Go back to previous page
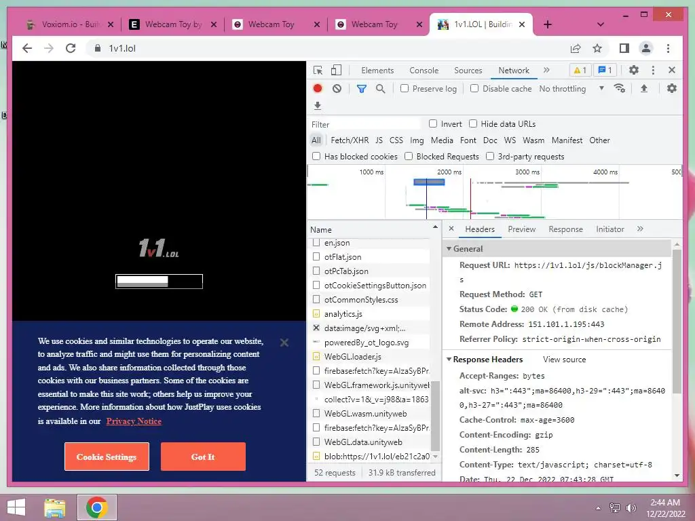 [27, 48]
